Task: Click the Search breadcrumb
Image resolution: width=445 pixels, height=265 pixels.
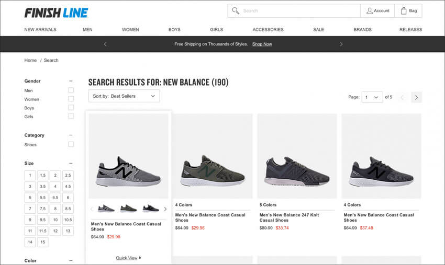Action: pyautogui.click(x=51, y=60)
